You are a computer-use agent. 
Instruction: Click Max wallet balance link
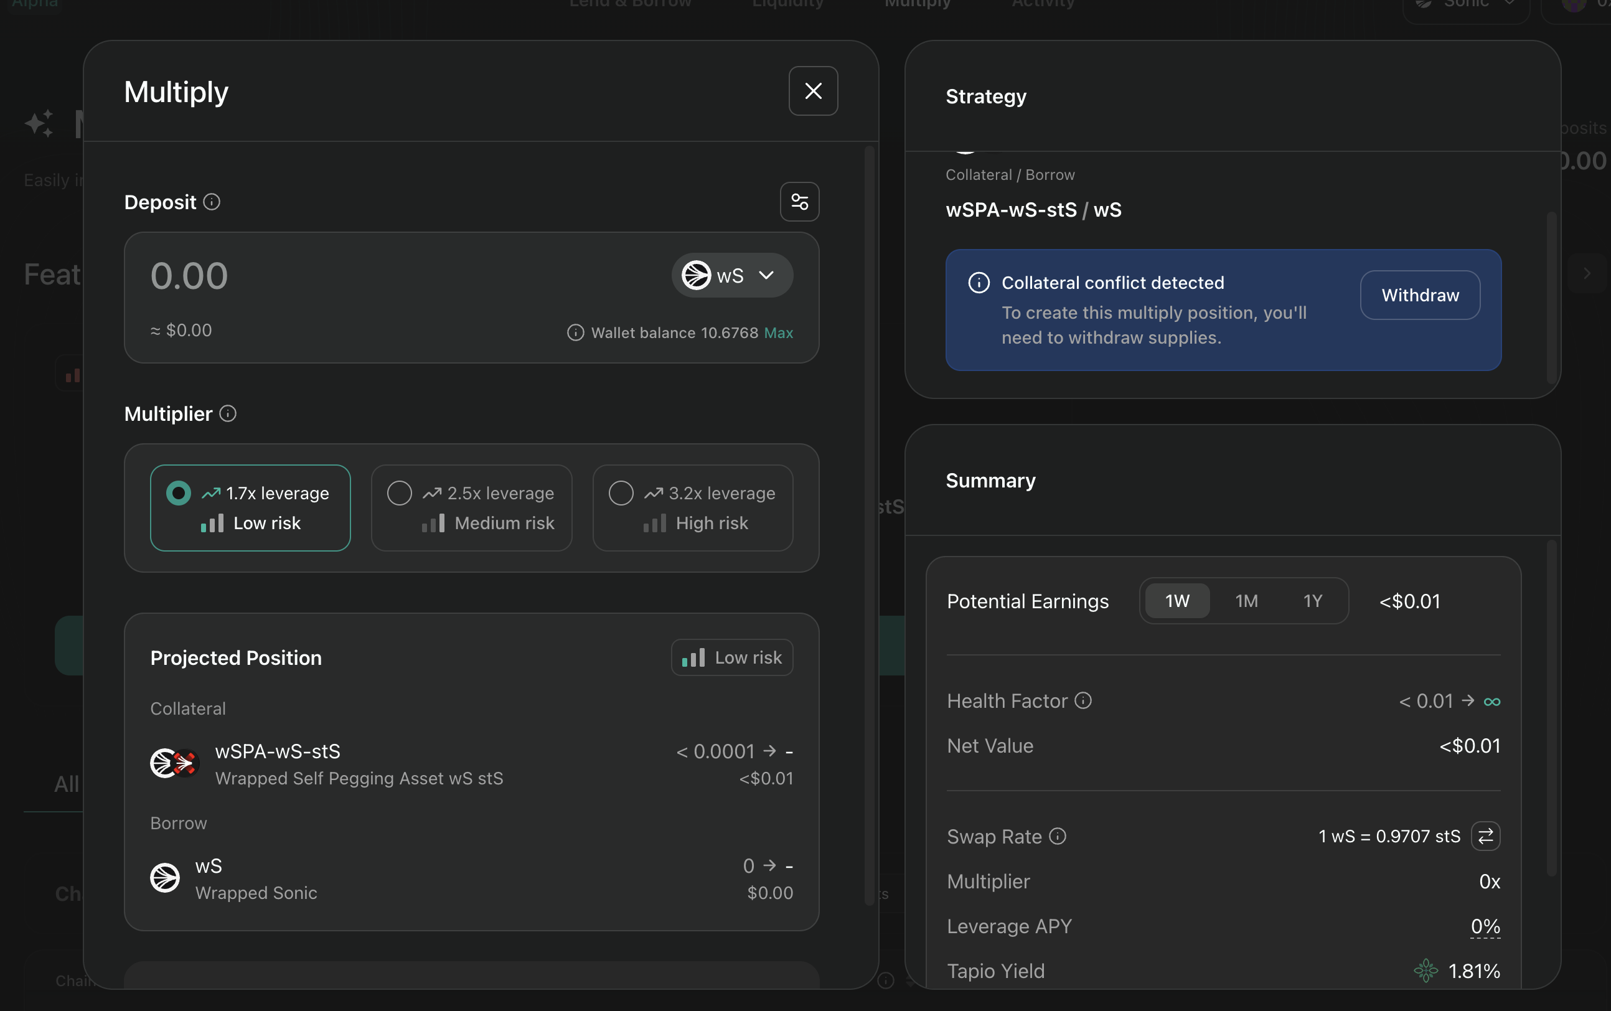tap(778, 332)
